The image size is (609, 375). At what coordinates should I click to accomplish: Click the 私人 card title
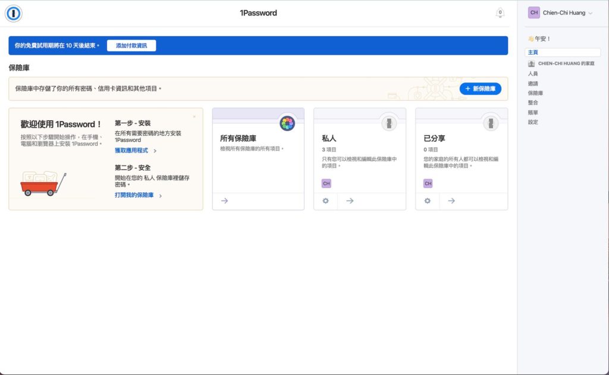pyautogui.click(x=329, y=138)
